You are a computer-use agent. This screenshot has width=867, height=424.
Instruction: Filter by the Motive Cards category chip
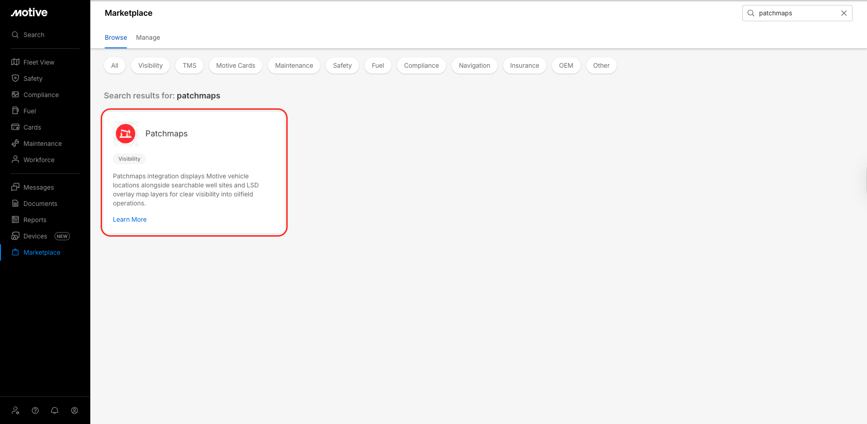tap(236, 65)
